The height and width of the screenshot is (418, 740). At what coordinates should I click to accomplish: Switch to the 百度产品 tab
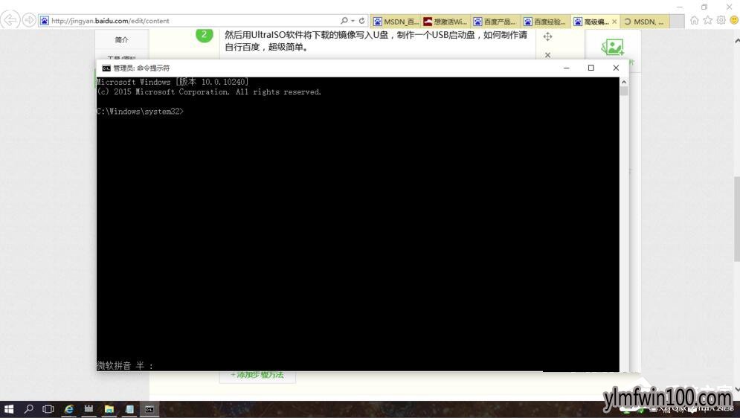tap(495, 22)
